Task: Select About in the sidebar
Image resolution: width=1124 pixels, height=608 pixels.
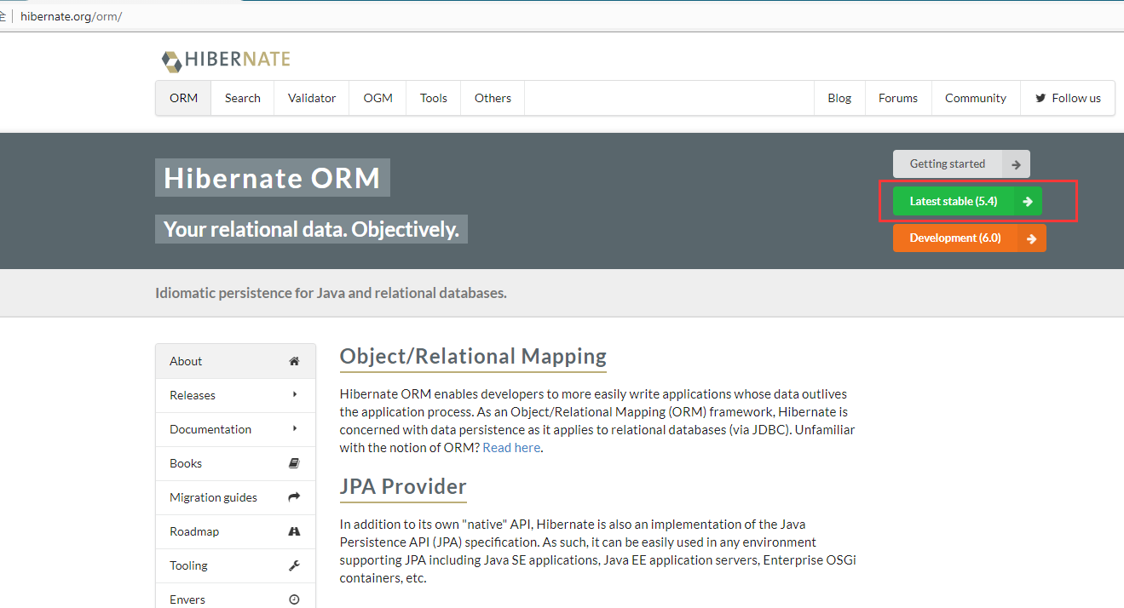Action: pos(235,361)
